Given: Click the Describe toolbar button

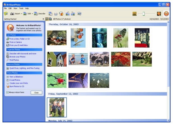Looking at the screenshot, I should pos(39,14).
